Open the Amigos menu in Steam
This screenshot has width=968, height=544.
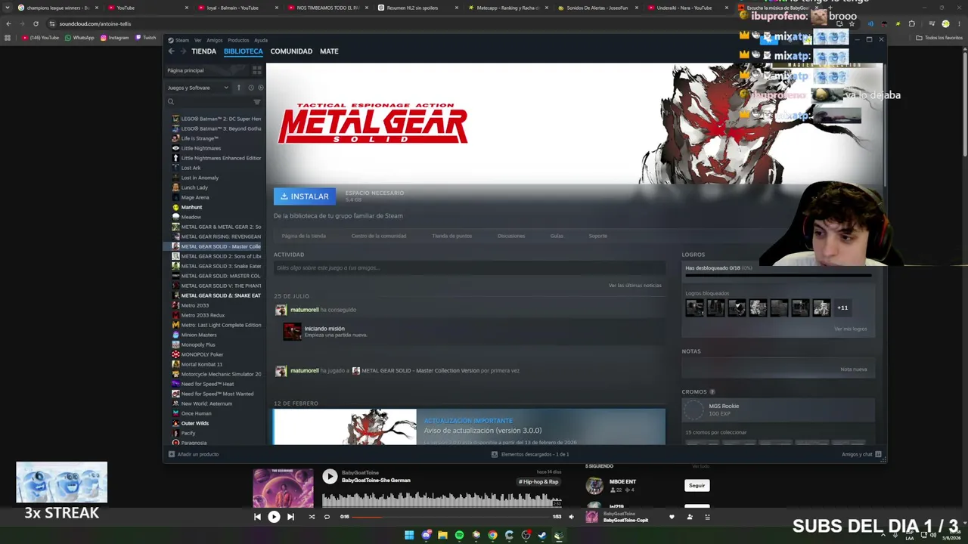(215, 40)
